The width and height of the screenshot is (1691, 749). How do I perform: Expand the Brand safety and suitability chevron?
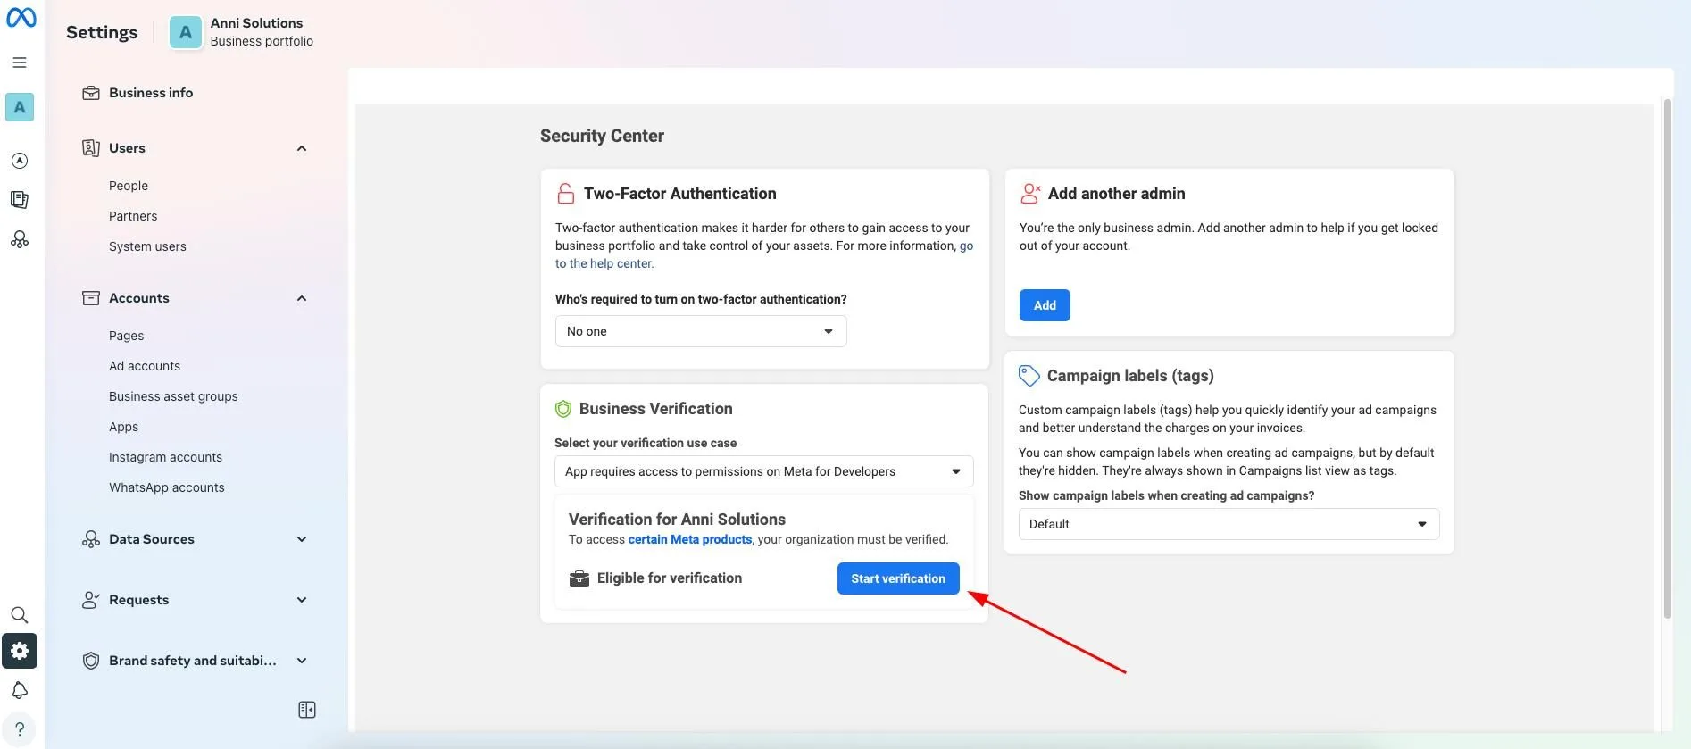(302, 661)
